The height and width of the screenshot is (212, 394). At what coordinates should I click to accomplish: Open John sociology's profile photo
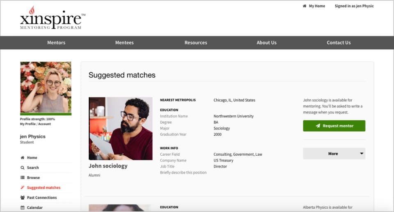120,129
